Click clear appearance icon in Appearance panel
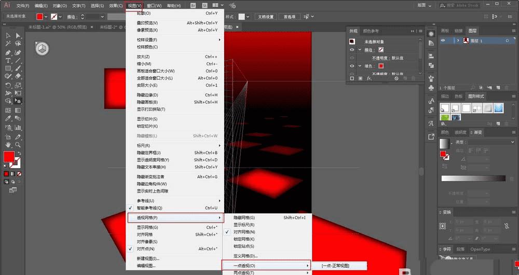519x275 pixels. pos(396,78)
